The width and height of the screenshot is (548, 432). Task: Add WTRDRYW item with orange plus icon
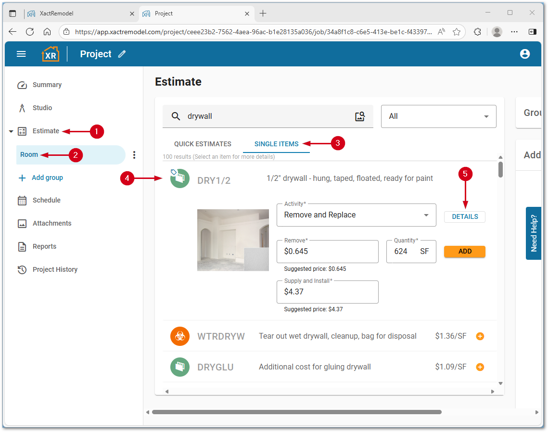(480, 336)
